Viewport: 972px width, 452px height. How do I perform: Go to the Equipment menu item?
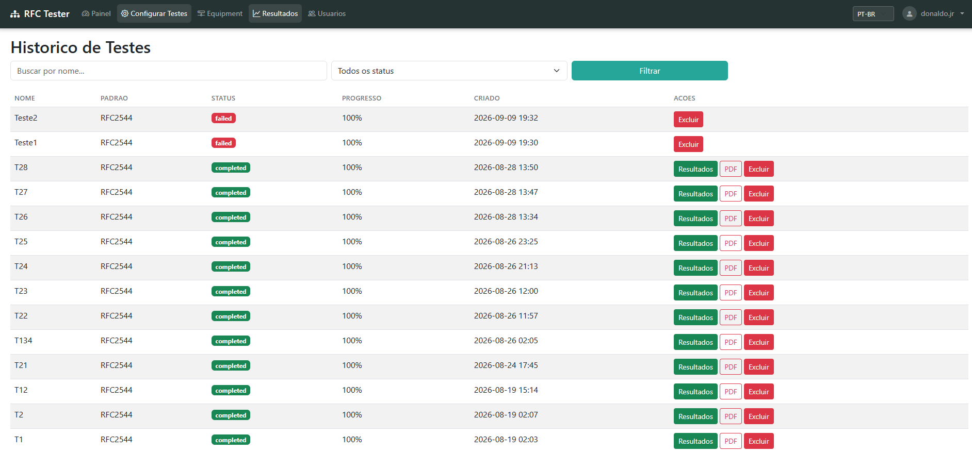point(220,13)
